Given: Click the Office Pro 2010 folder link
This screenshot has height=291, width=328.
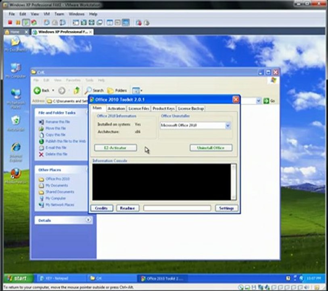Looking at the screenshot, I should pos(58,179).
